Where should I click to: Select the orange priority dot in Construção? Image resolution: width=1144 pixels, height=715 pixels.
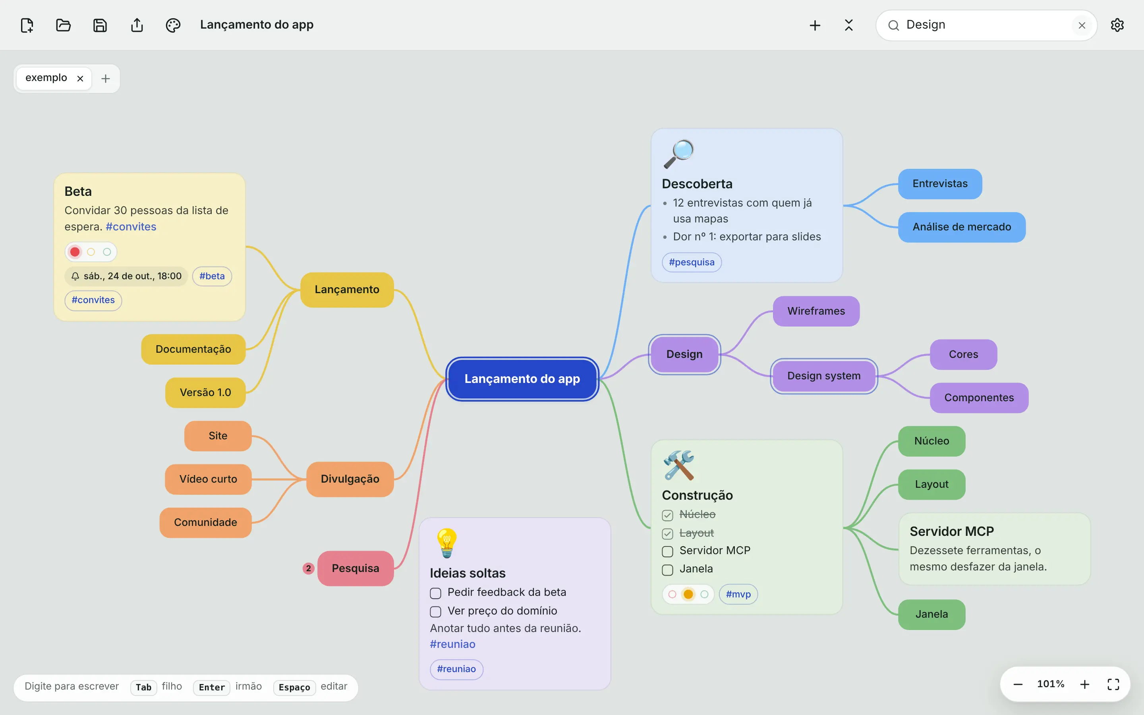click(x=688, y=594)
